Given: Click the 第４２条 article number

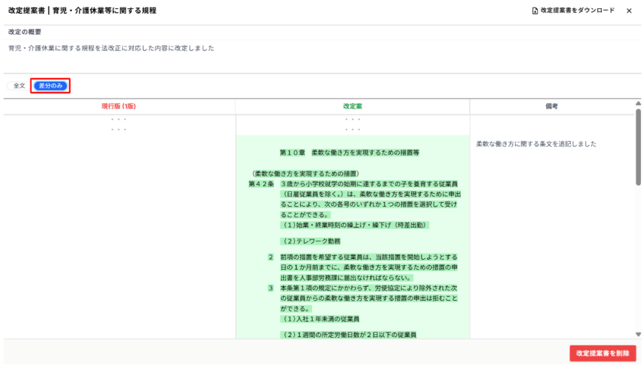Looking at the screenshot, I should [261, 184].
